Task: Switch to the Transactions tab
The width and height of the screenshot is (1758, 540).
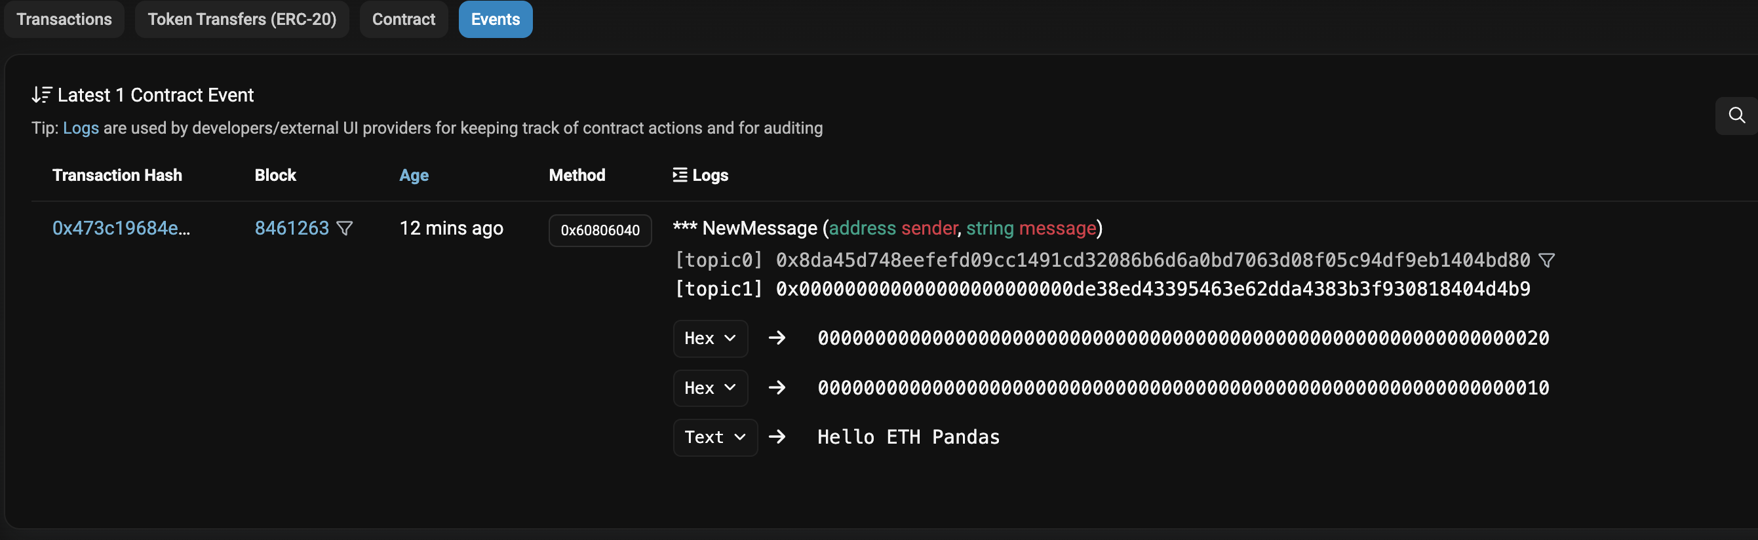Action: [x=64, y=19]
